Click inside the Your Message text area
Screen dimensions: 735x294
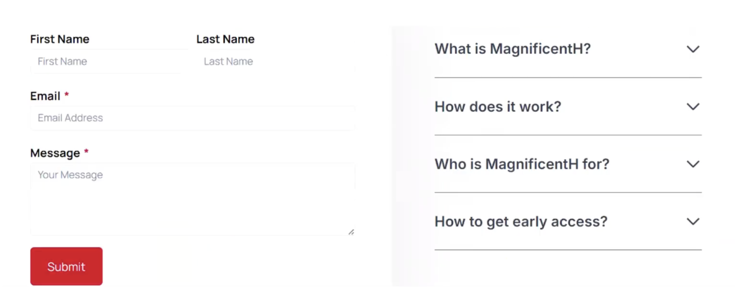pyautogui.click(x=193, y=200)
